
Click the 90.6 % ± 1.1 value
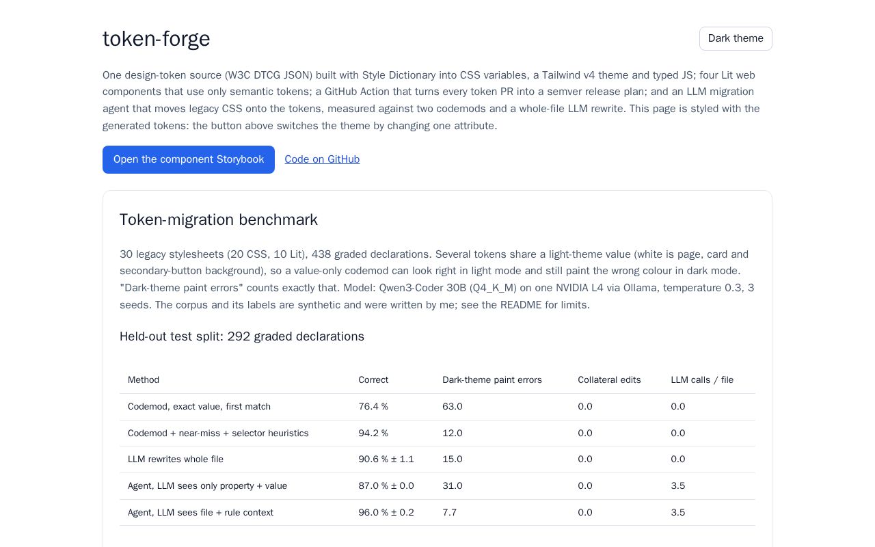coord(386,459)
